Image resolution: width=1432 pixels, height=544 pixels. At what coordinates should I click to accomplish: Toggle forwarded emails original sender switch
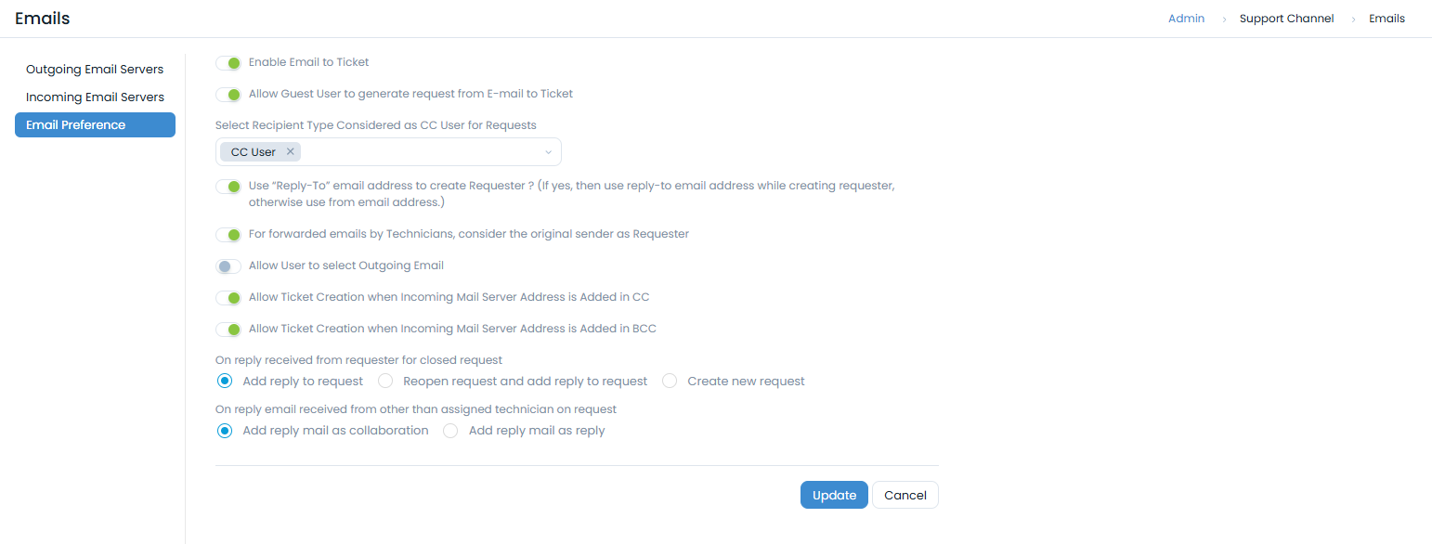tap(228, 235)
